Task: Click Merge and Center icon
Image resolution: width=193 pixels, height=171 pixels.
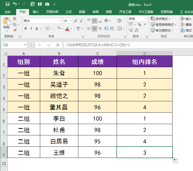Action: click(x=120, y=29)
